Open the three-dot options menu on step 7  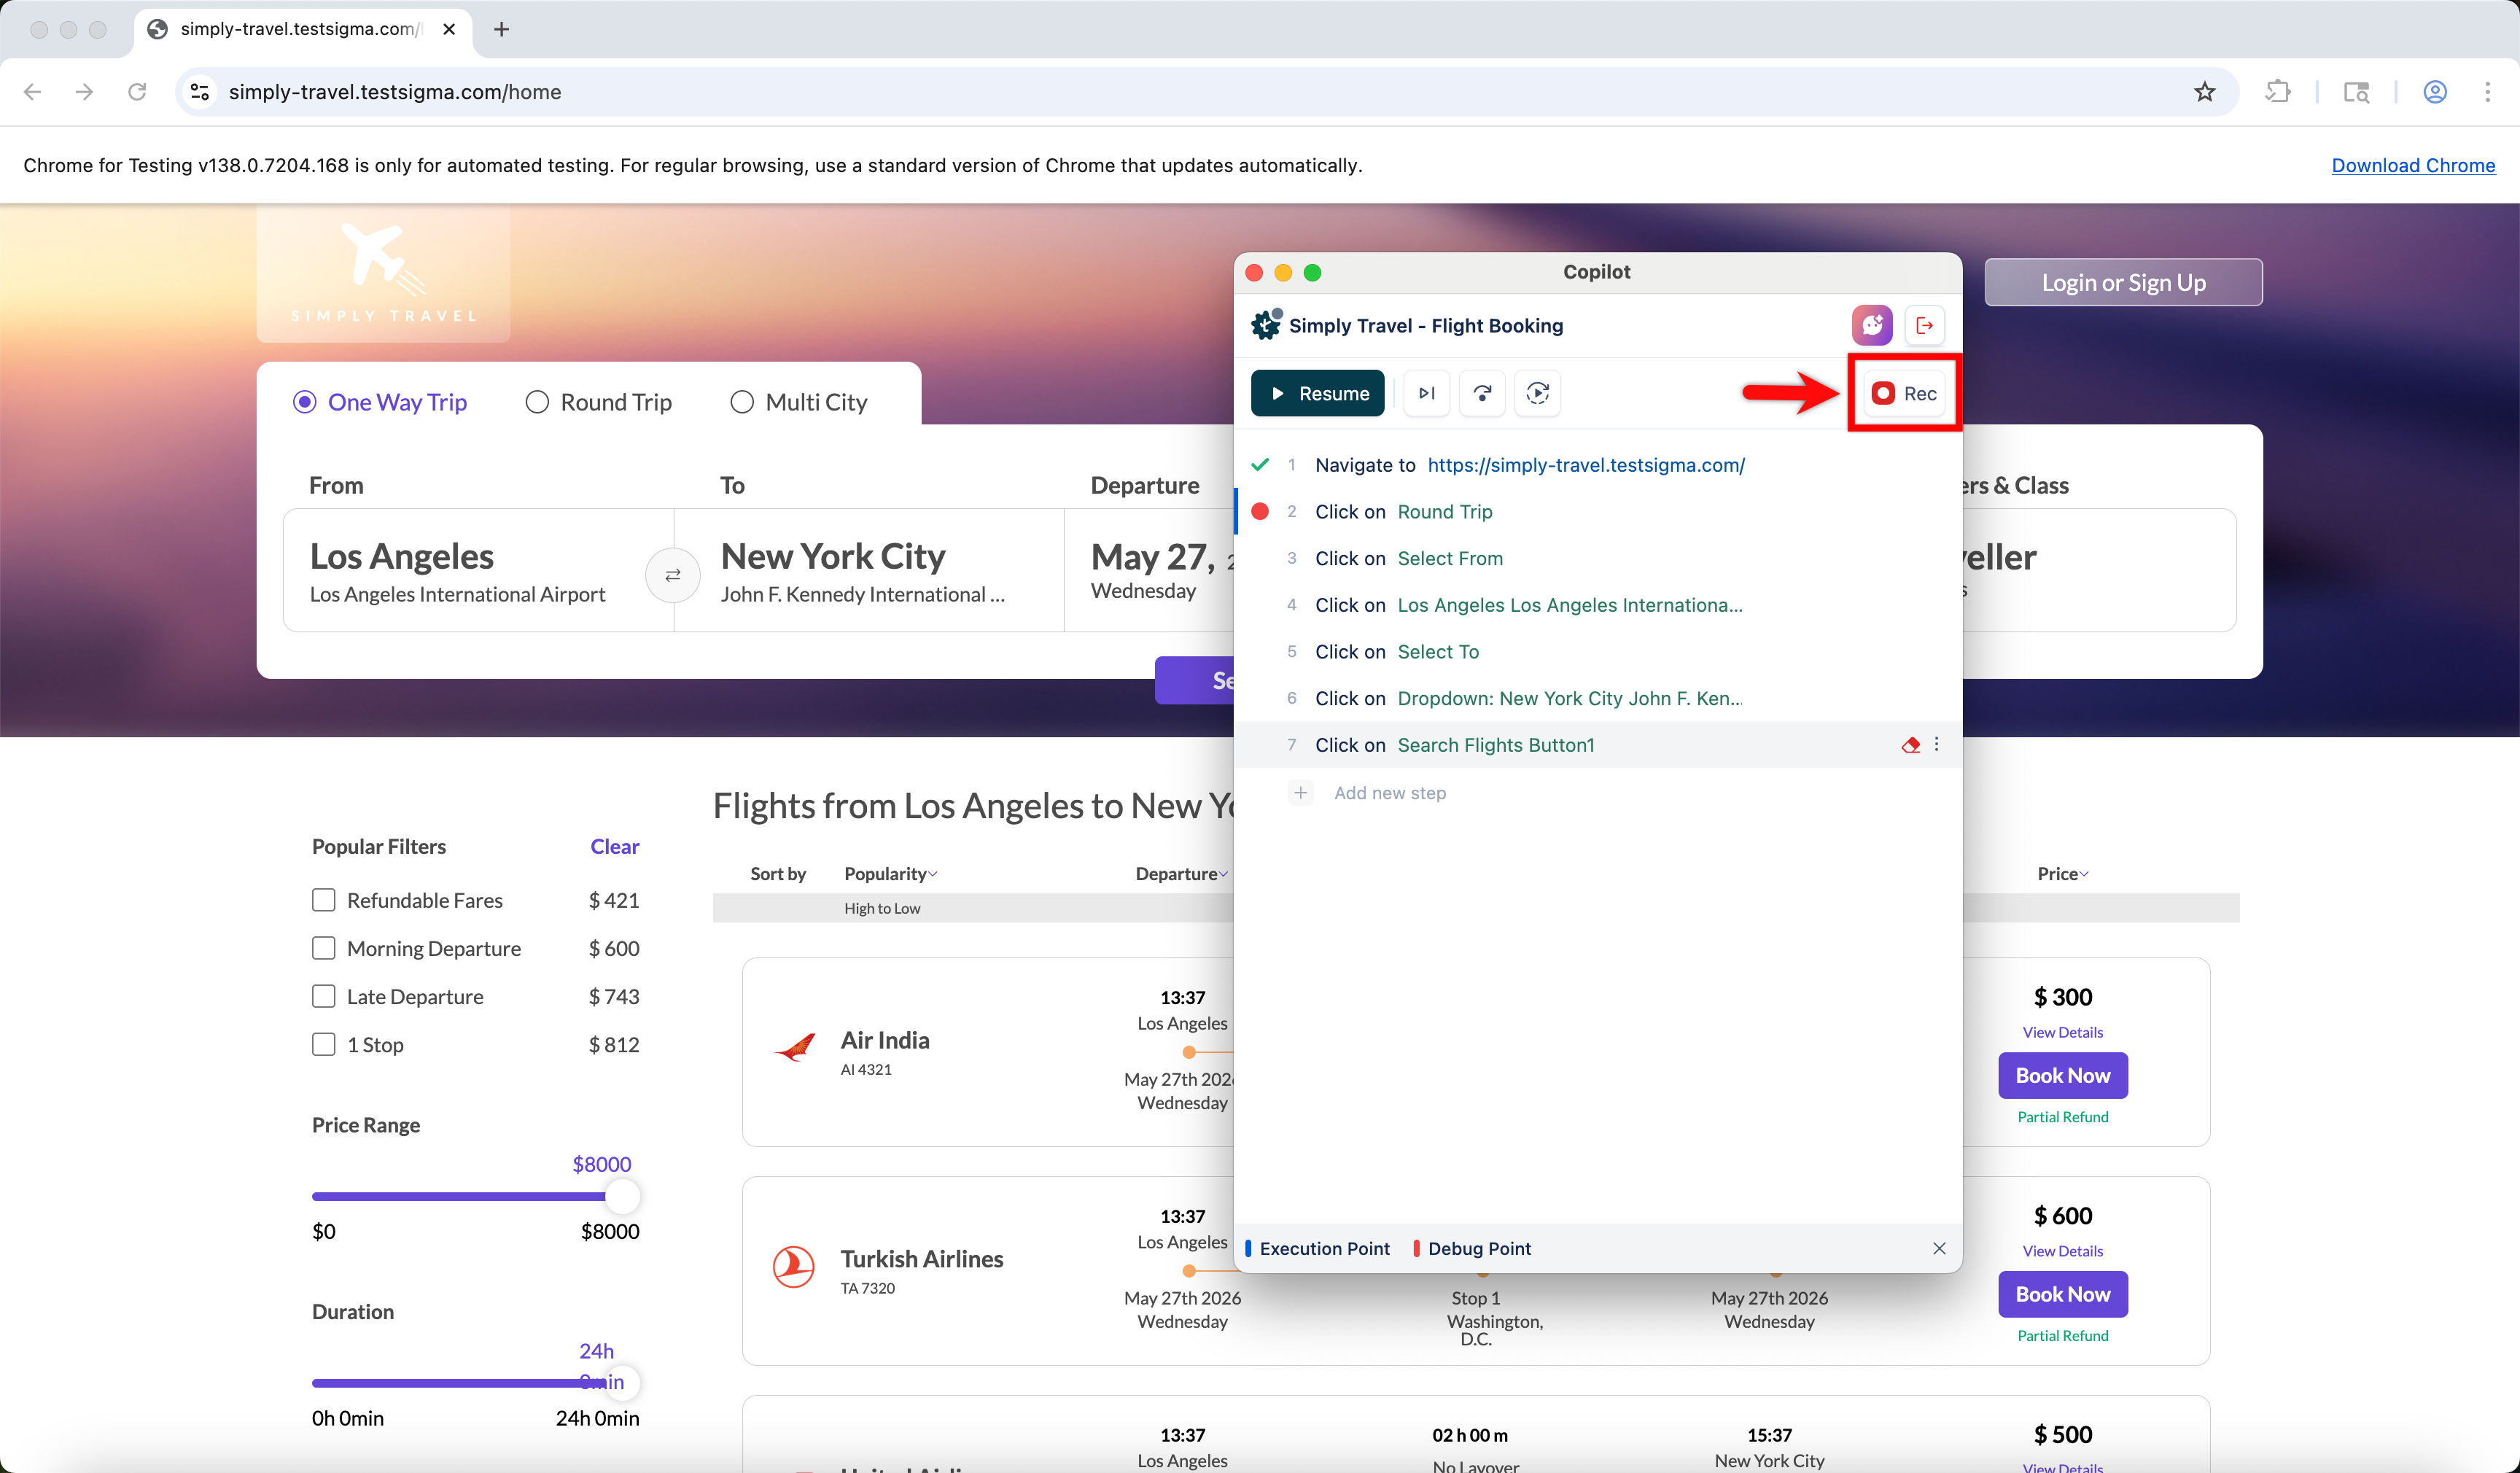(x=1937, y=745)
